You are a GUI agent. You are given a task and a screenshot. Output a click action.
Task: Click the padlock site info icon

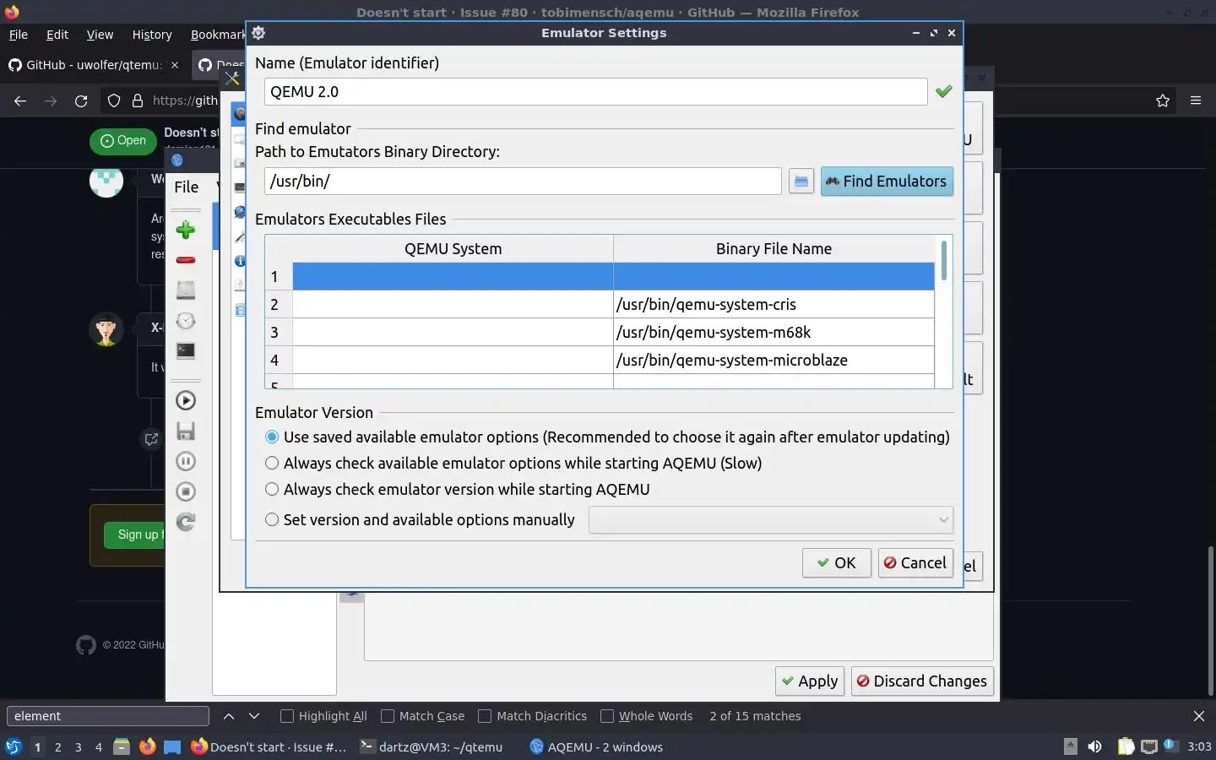tap(138, 100)
